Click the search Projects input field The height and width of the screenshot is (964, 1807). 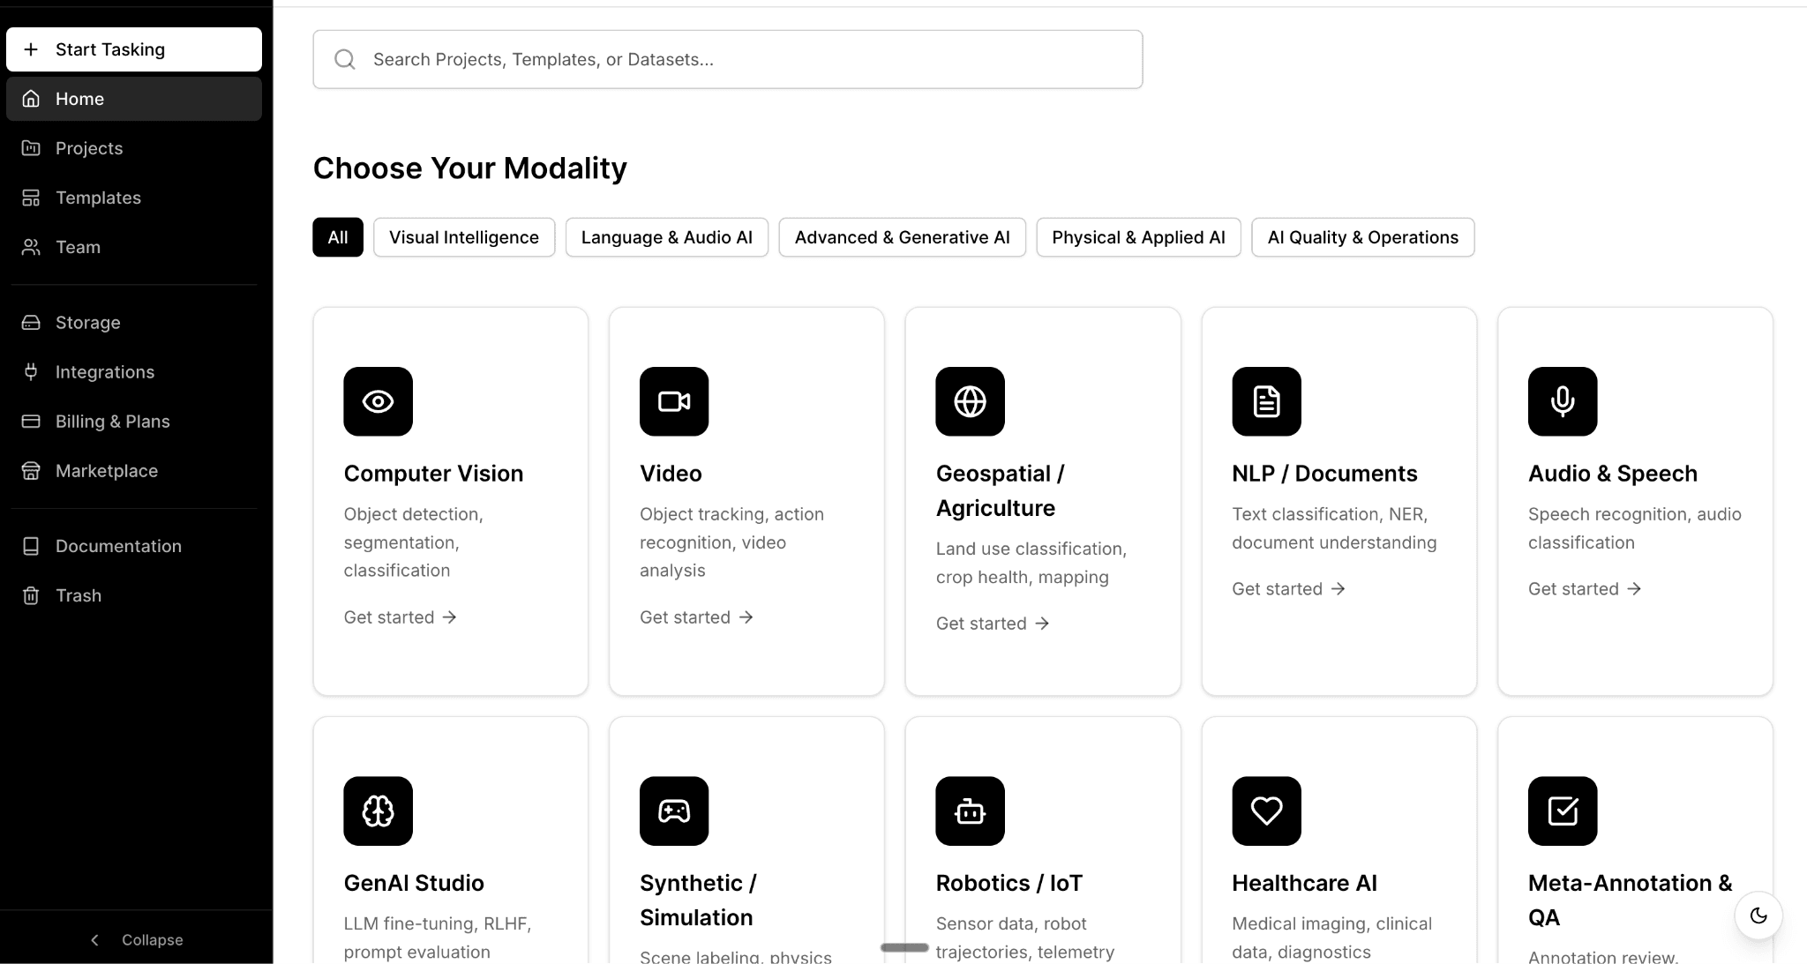click(727, 59)
